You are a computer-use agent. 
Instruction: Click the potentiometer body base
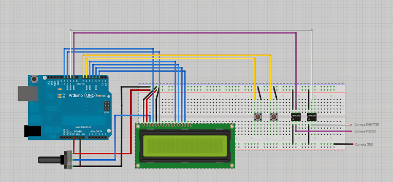pyautogui.click(x=68, y=160)
